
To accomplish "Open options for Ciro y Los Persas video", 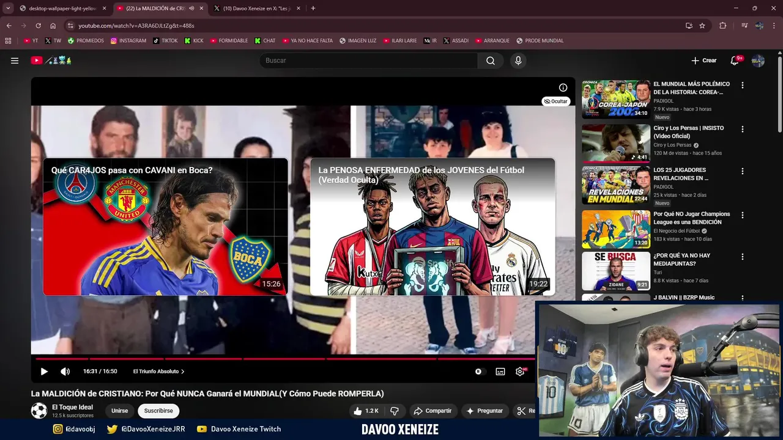I will click(743, 130).
